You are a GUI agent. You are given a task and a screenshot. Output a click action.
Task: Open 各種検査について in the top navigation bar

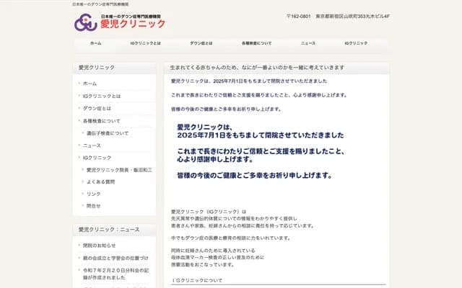(257, 43)
